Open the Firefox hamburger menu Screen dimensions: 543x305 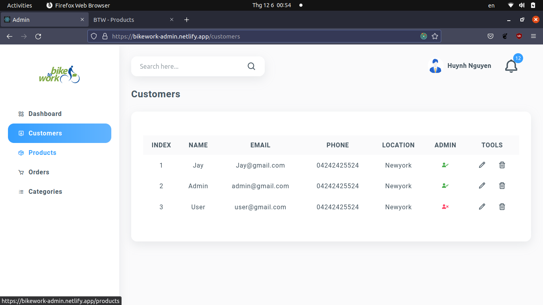(x=533, y=36)
